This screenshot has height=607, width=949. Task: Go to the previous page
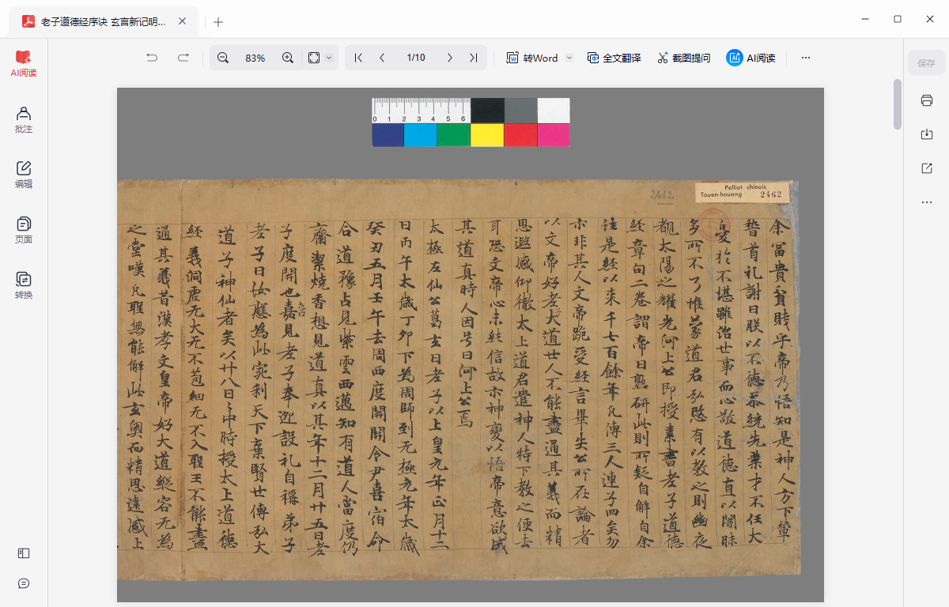tap(383, 58)
